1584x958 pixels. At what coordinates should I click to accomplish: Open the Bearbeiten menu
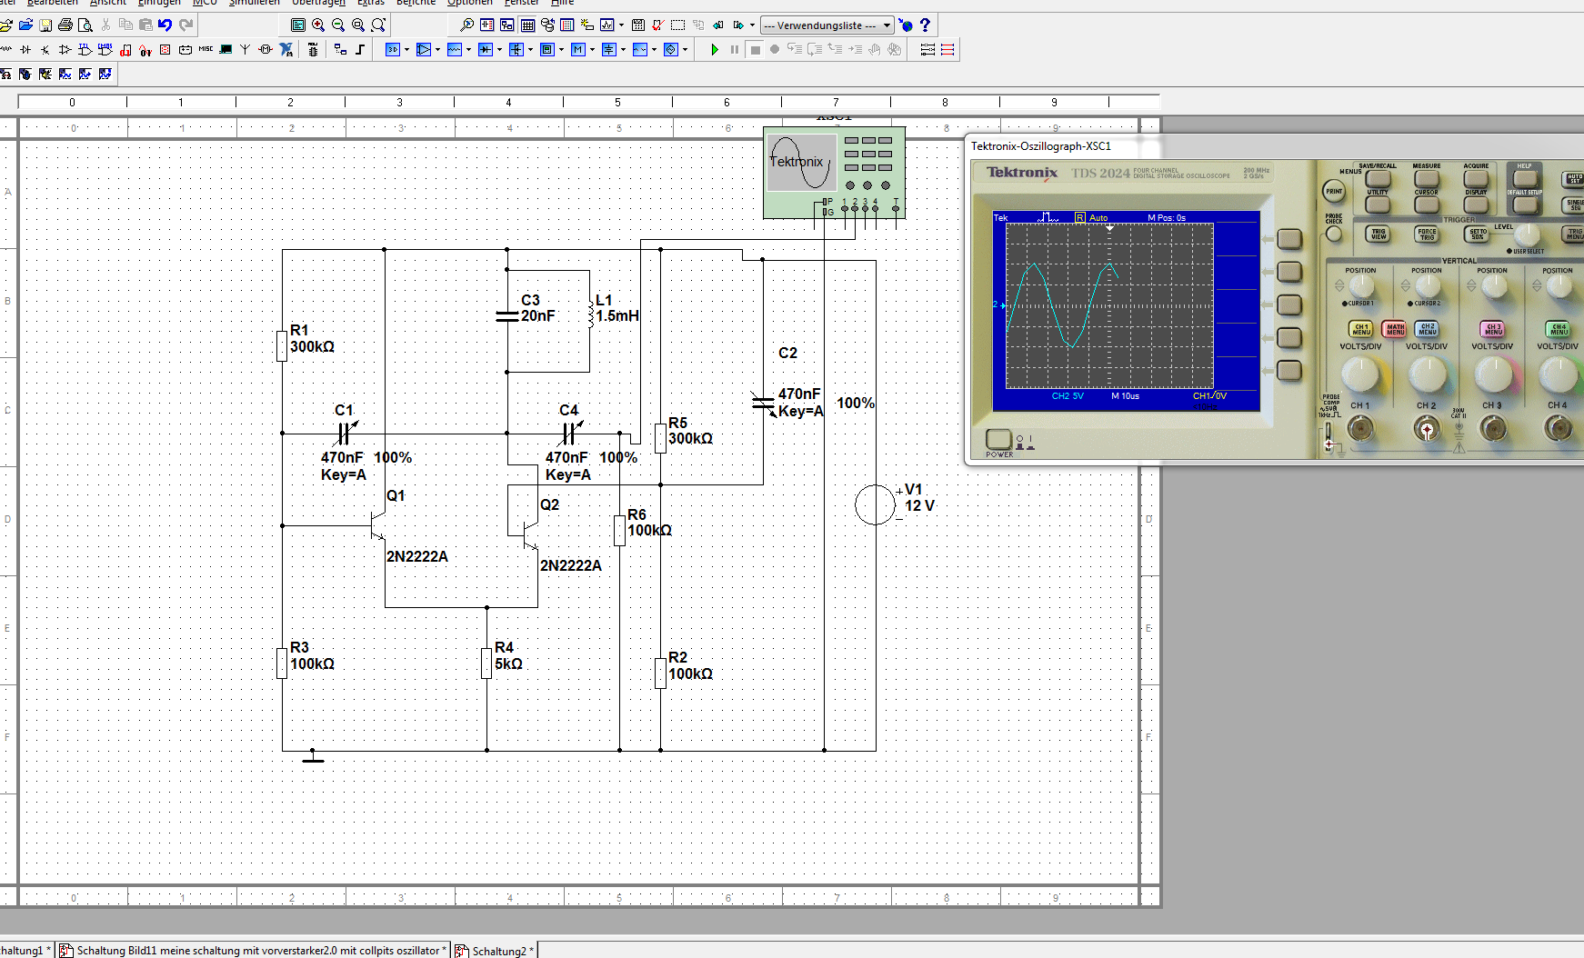pos(53,4)
